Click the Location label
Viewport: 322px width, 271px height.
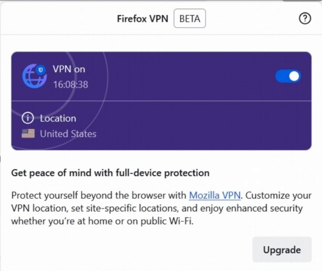coord(58,118)
